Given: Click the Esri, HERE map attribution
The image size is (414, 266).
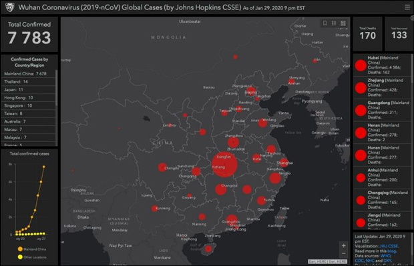Looking at the screenshot, I should (327, 261).
